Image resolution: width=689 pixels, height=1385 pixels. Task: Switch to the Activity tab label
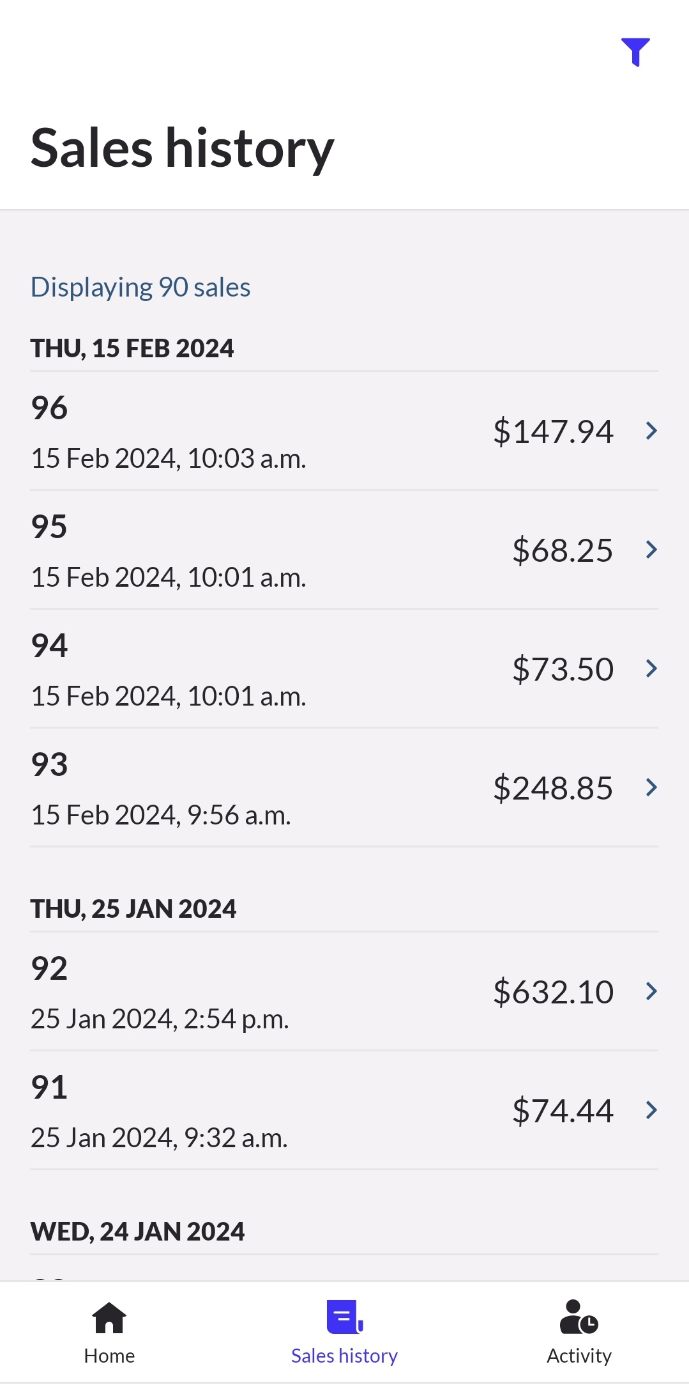pos(579,1356)
